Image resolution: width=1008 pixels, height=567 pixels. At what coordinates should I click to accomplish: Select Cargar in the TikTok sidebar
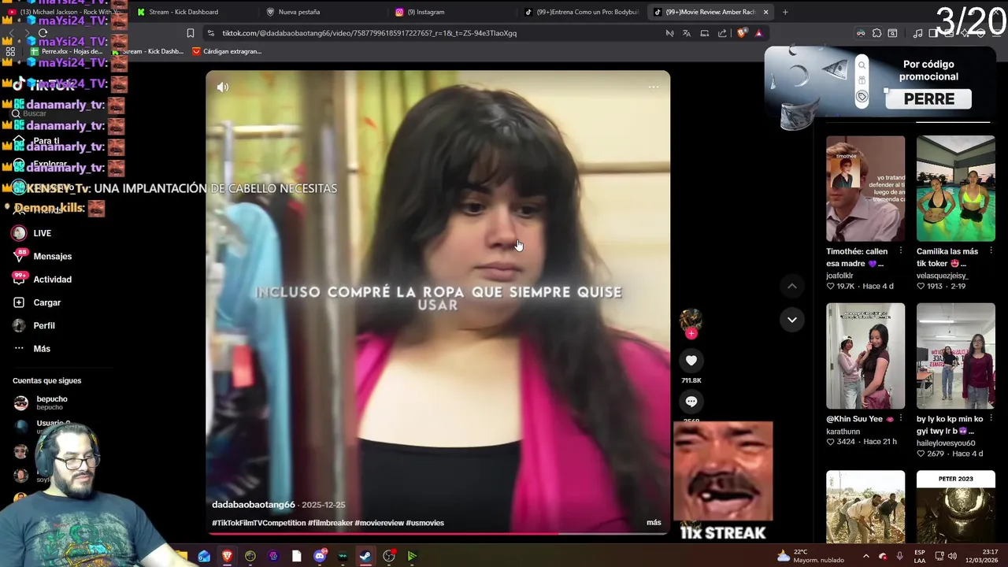pyautogui.click(x=46, y=302)
